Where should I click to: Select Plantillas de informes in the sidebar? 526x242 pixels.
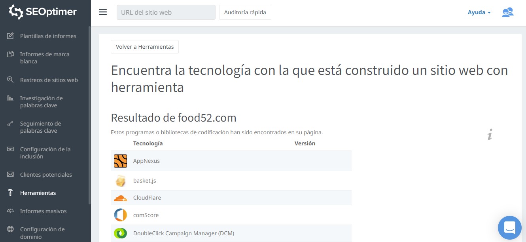tap(48, 36)
